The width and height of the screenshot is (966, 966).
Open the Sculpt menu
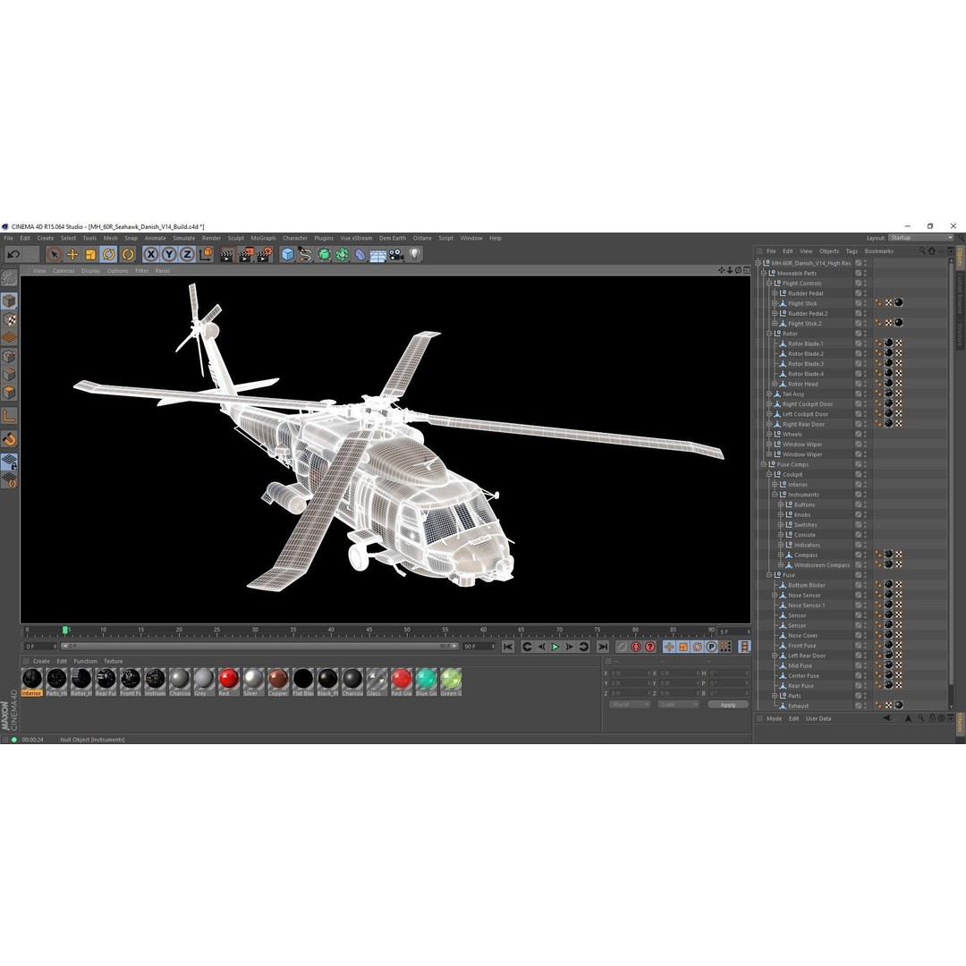pos(236,238)
